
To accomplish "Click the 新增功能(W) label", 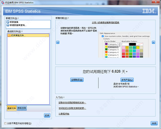I will (x=62, y=18).
